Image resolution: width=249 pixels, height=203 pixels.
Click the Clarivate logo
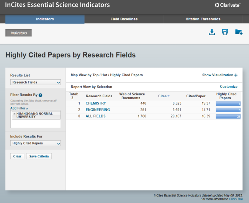[x=228, y=5]
